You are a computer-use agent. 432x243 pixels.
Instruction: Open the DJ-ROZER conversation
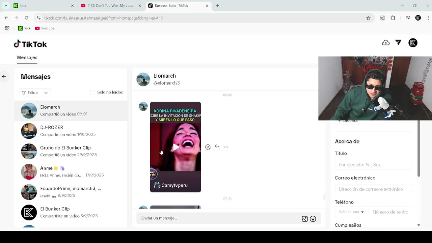(x=71, y=131)
